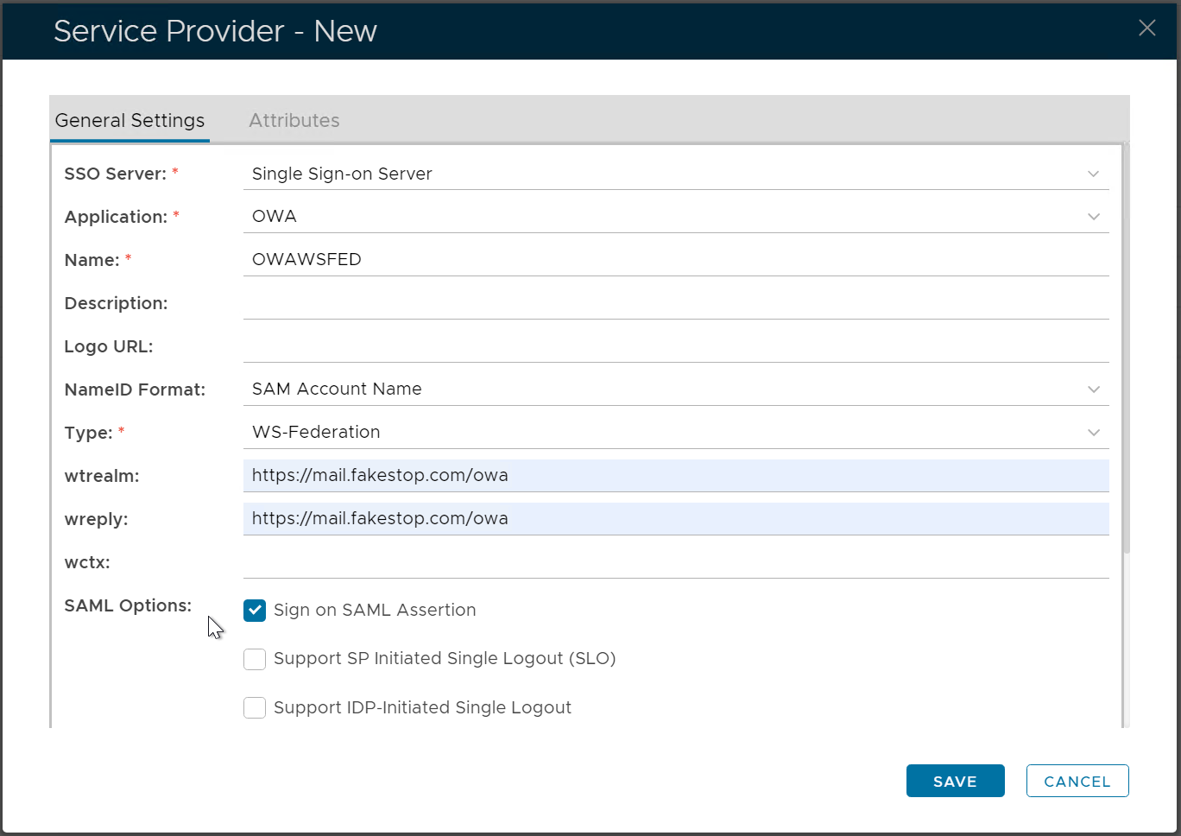
Task: Click the SAVE button
Action: tap(955, 781)
